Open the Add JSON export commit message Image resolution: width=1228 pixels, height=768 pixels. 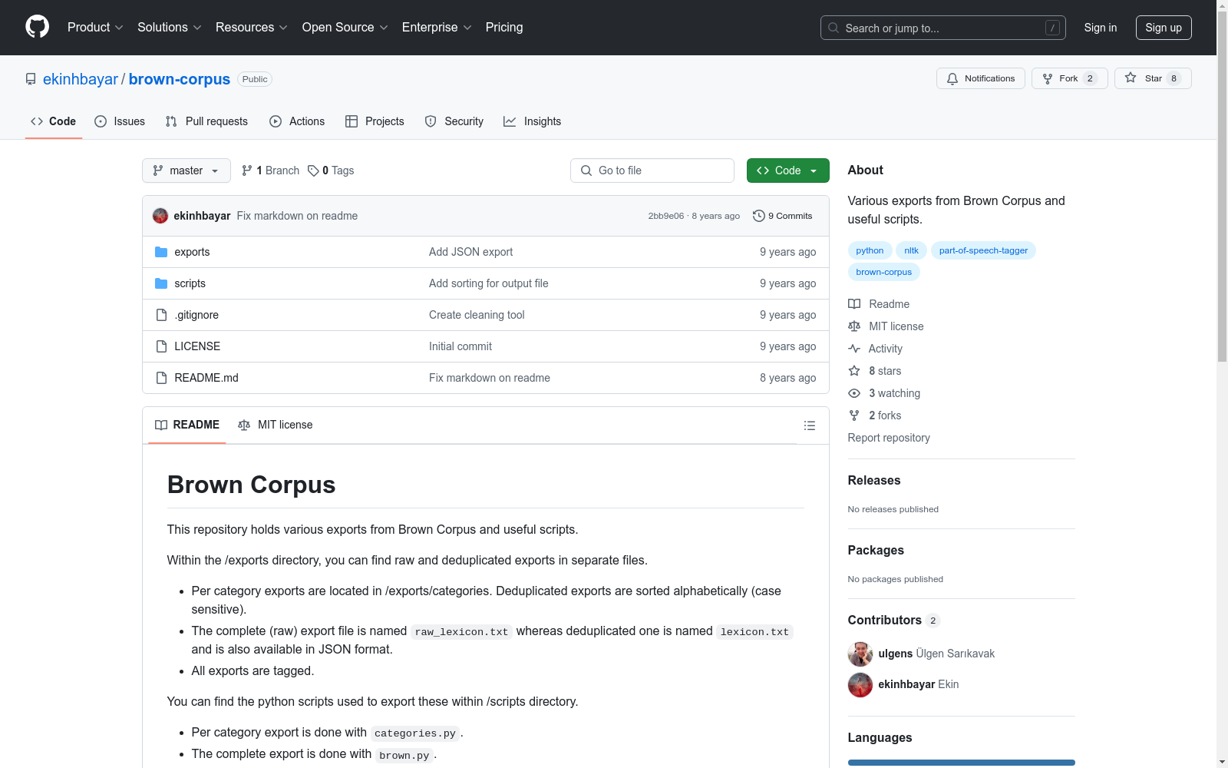[470, 252]
